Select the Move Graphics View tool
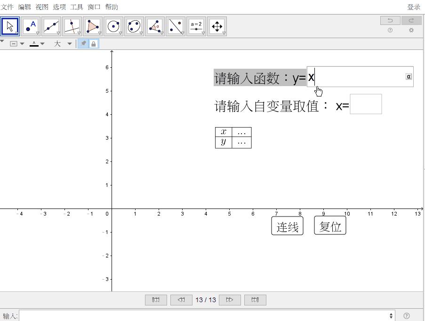The image size is (425, 321). pos(217,26)
